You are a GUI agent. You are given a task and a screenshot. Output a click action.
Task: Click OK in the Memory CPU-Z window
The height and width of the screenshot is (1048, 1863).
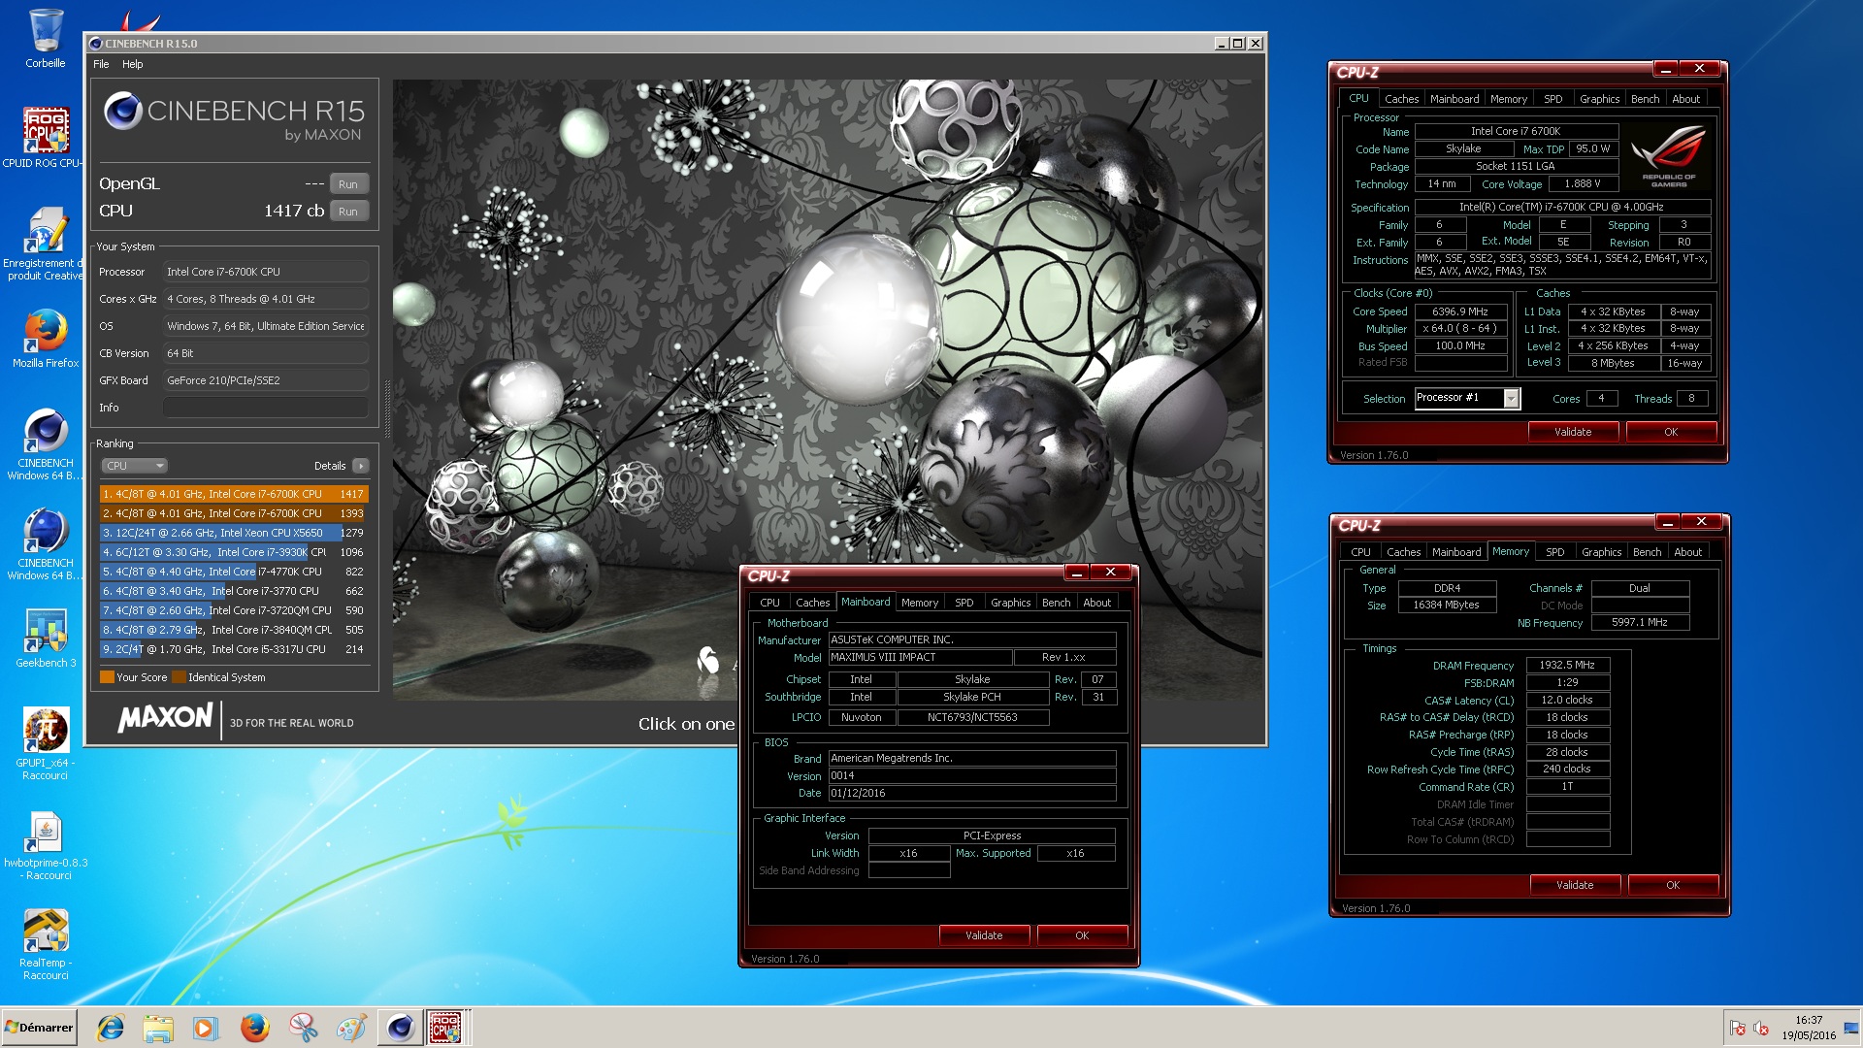click(1673, 885)
